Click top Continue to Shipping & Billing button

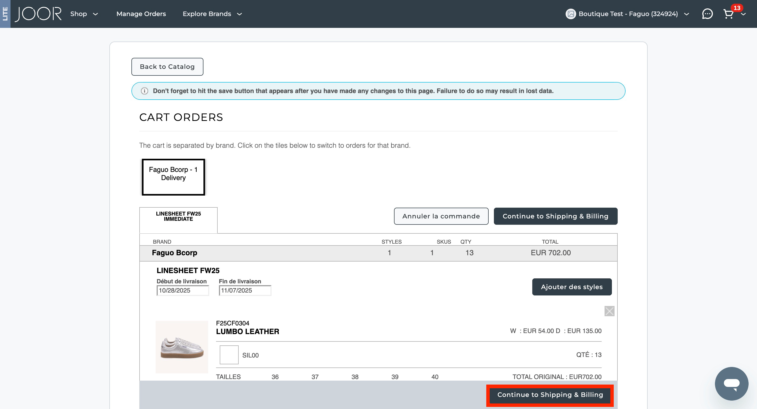point(555,216)
